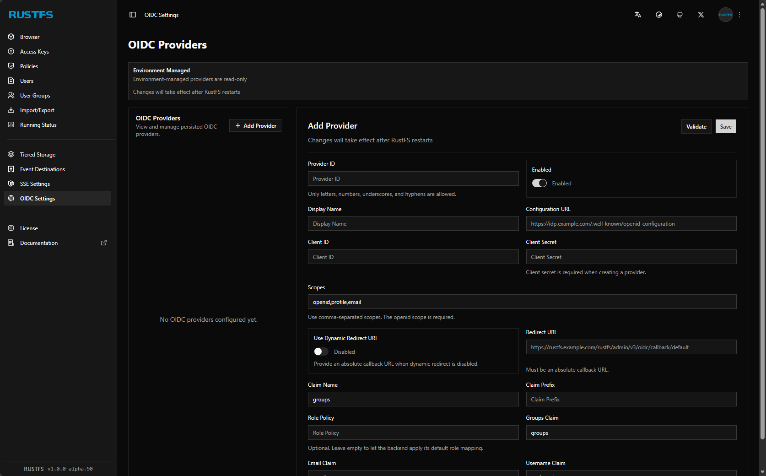Click the RustFS user avatar
Screen dimensions: 766x476
tap(725, 15)
